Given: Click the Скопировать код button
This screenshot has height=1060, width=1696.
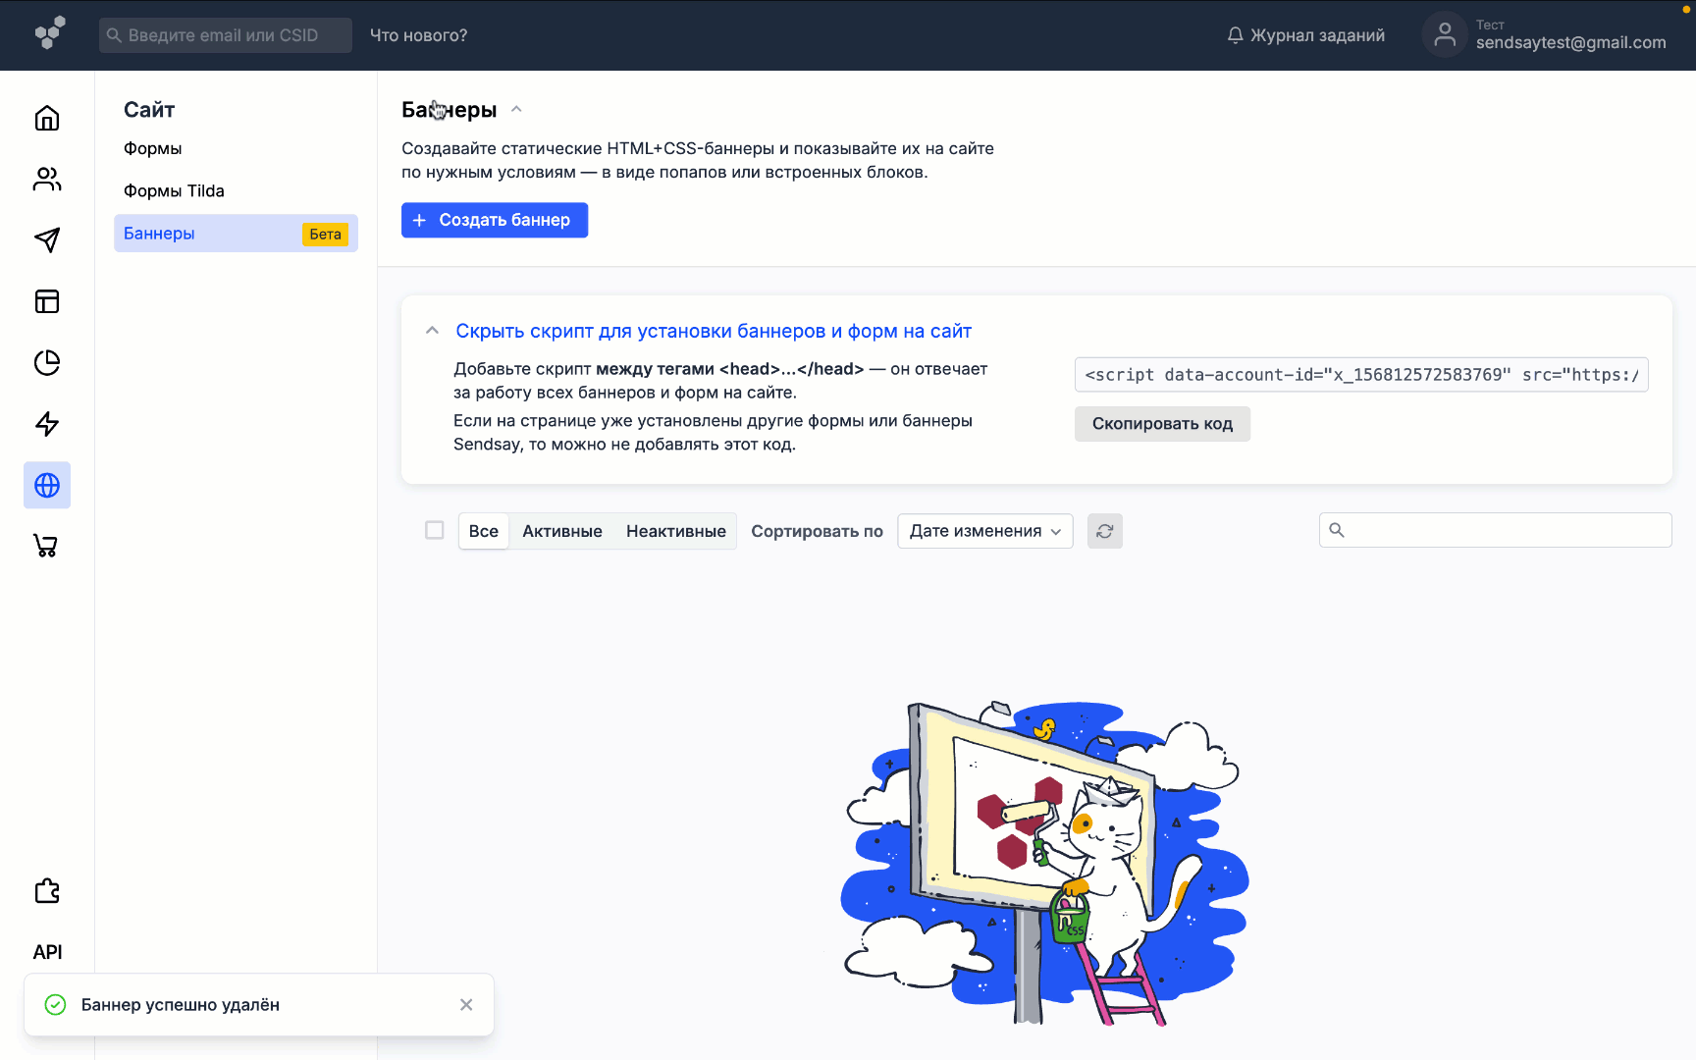Looking at the screenshot, I should click(1162, 424).
